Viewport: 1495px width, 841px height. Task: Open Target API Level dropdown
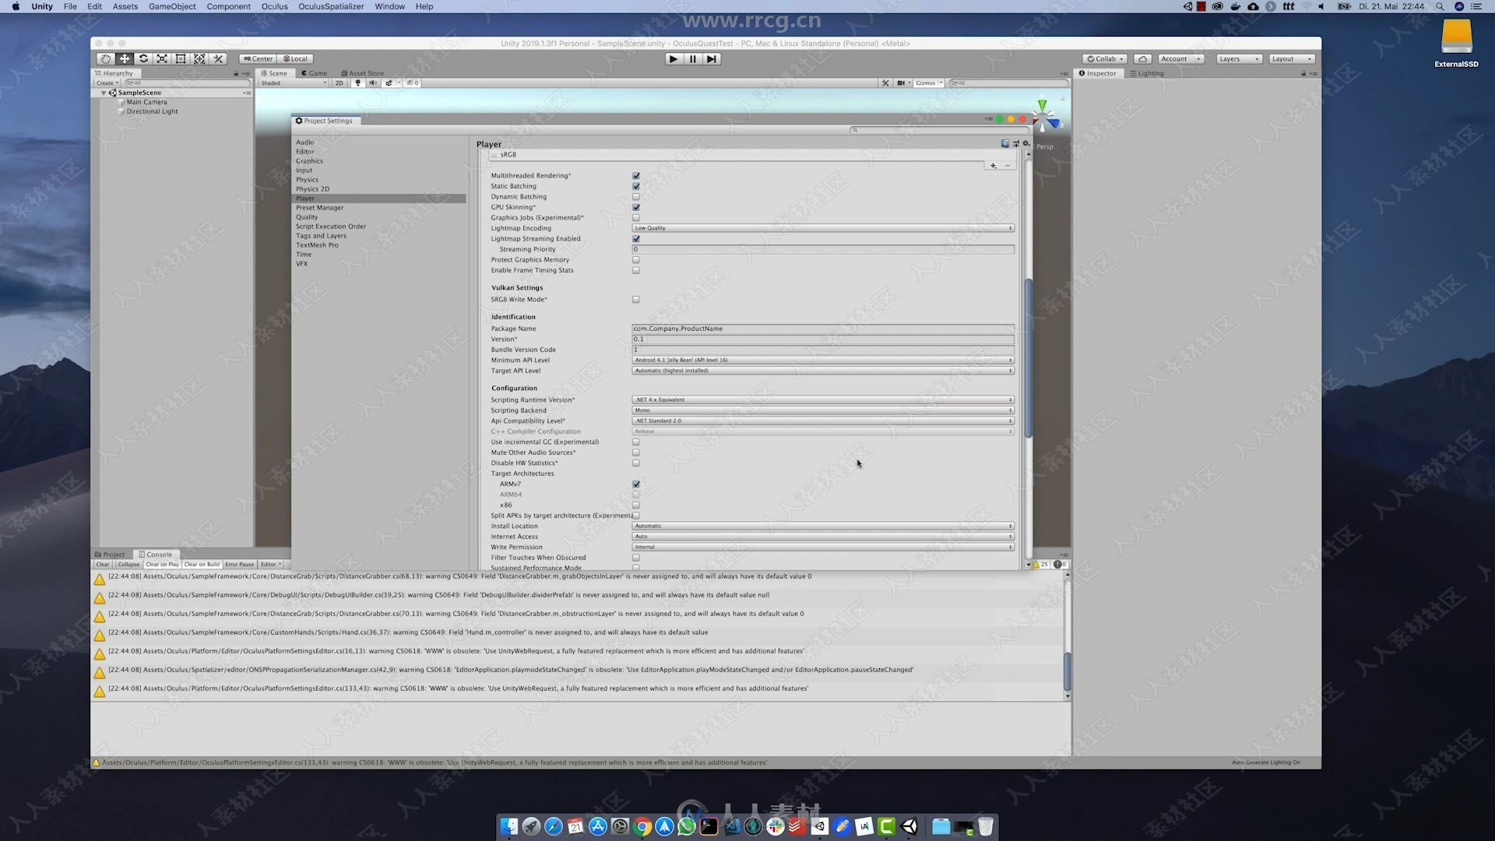pyautogui.click(x=823, y=371)
